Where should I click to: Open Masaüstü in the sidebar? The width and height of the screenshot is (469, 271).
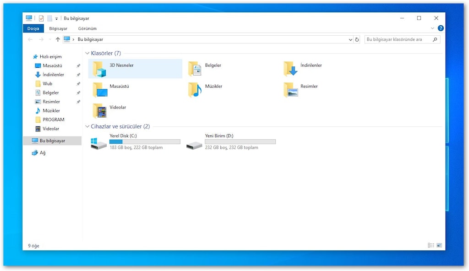tap(49, 65)
